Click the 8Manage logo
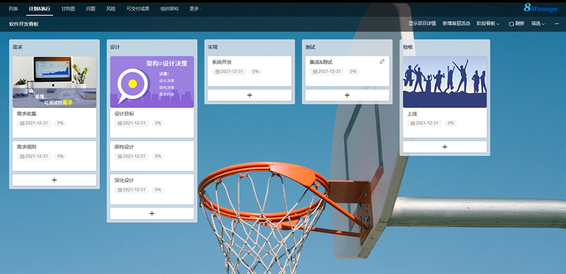 tap(541, 8)
